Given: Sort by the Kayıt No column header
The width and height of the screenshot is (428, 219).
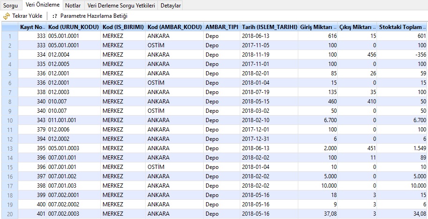Looking at the screenshot, I should (x=32, y=27).
